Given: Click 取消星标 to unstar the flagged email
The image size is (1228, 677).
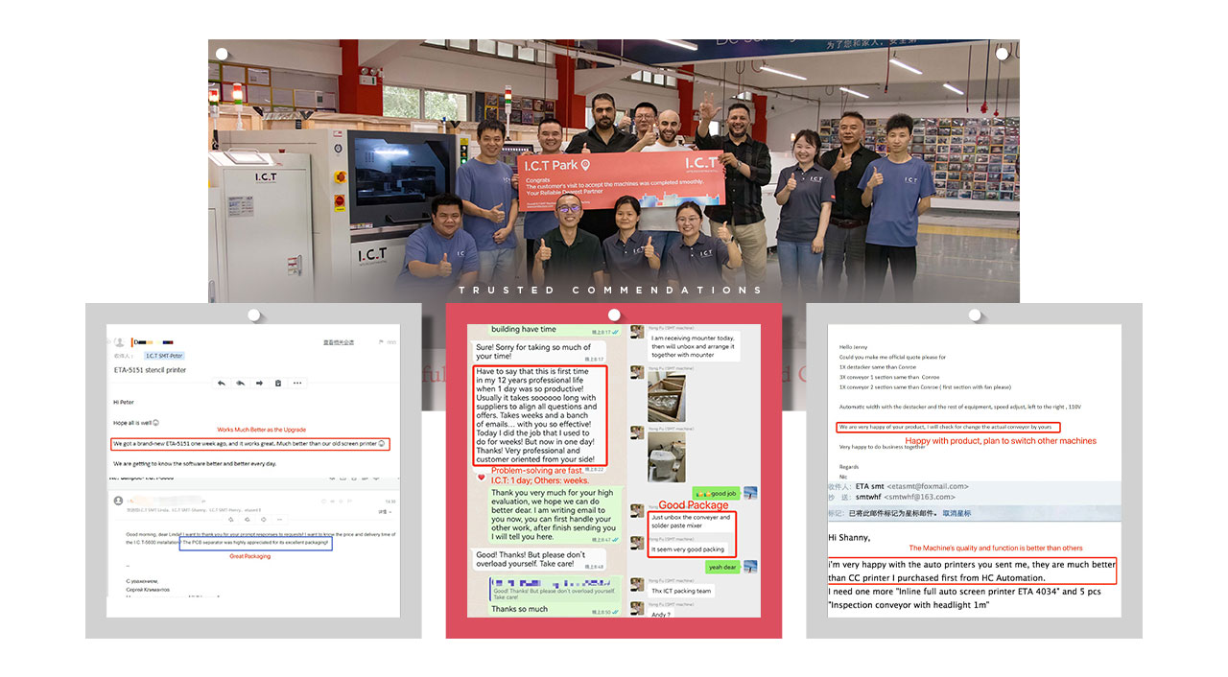Looking at the screenshot, I should pyautogui.click(x=956, y=514).
